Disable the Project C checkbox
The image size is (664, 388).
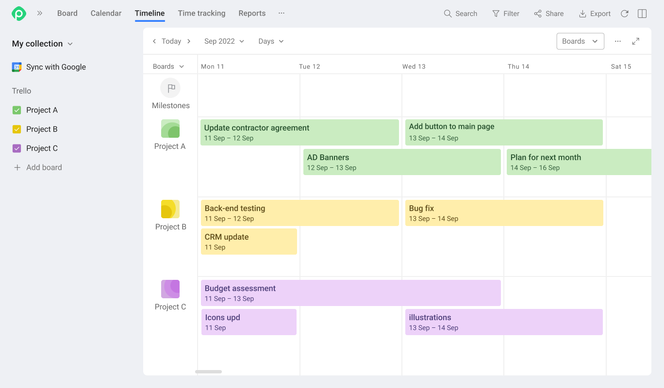click(17, 148)
